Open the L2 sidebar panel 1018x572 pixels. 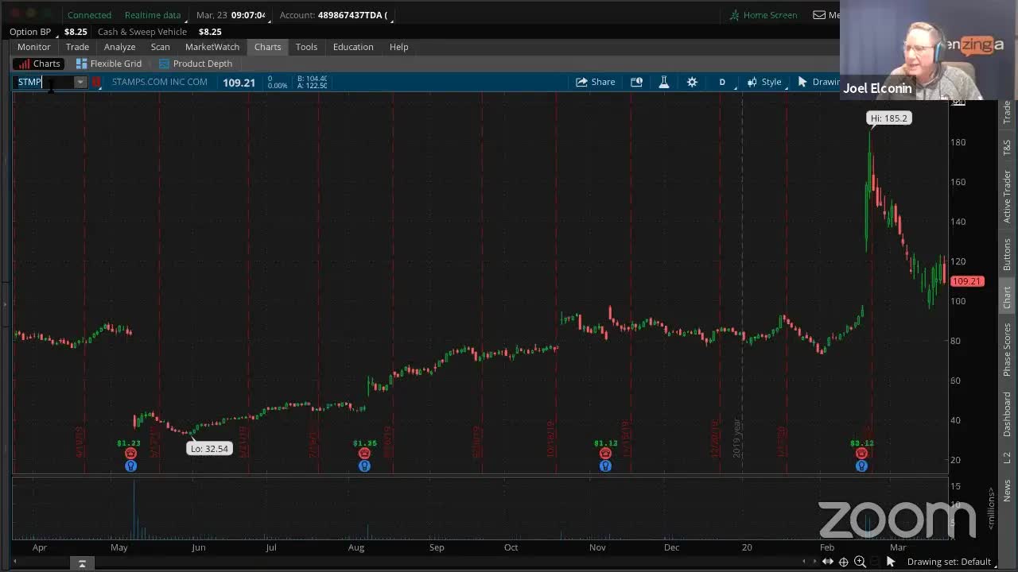[x=1007, y=458]
